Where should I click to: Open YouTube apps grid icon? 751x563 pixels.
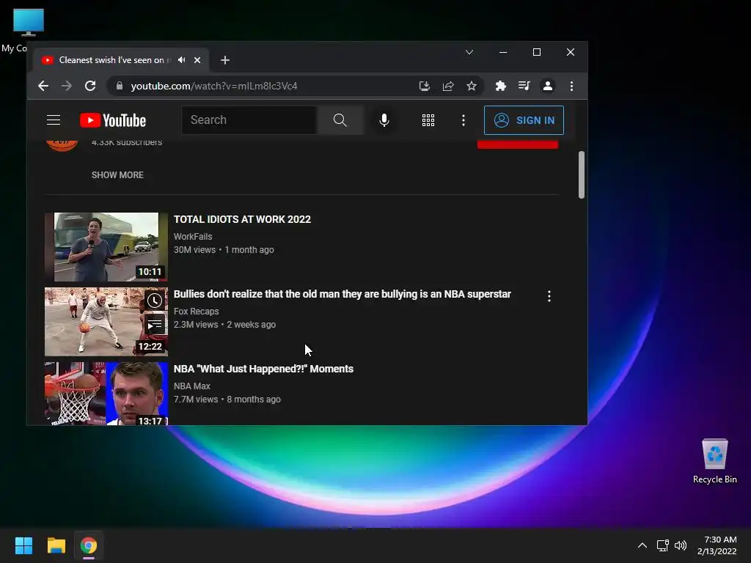coord(428,120)
